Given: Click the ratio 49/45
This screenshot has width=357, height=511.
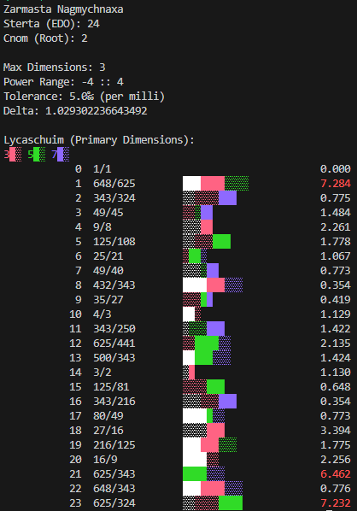Looking at the screenshot, I should coord(108,213).
